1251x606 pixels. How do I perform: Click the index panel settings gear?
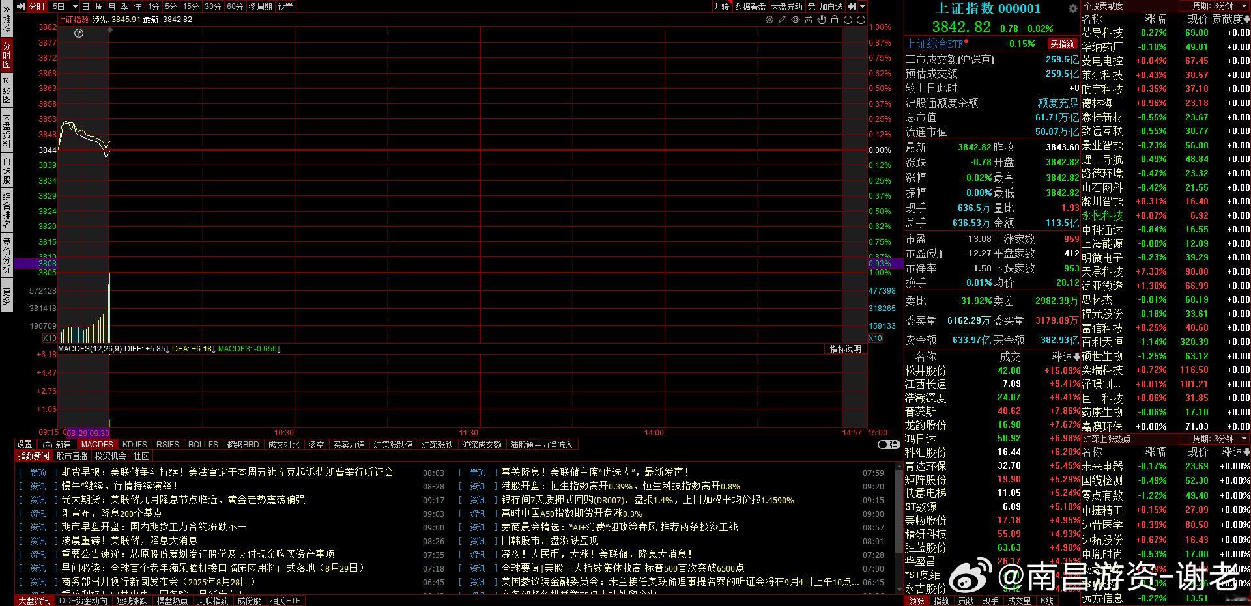tap(1072, 8)
